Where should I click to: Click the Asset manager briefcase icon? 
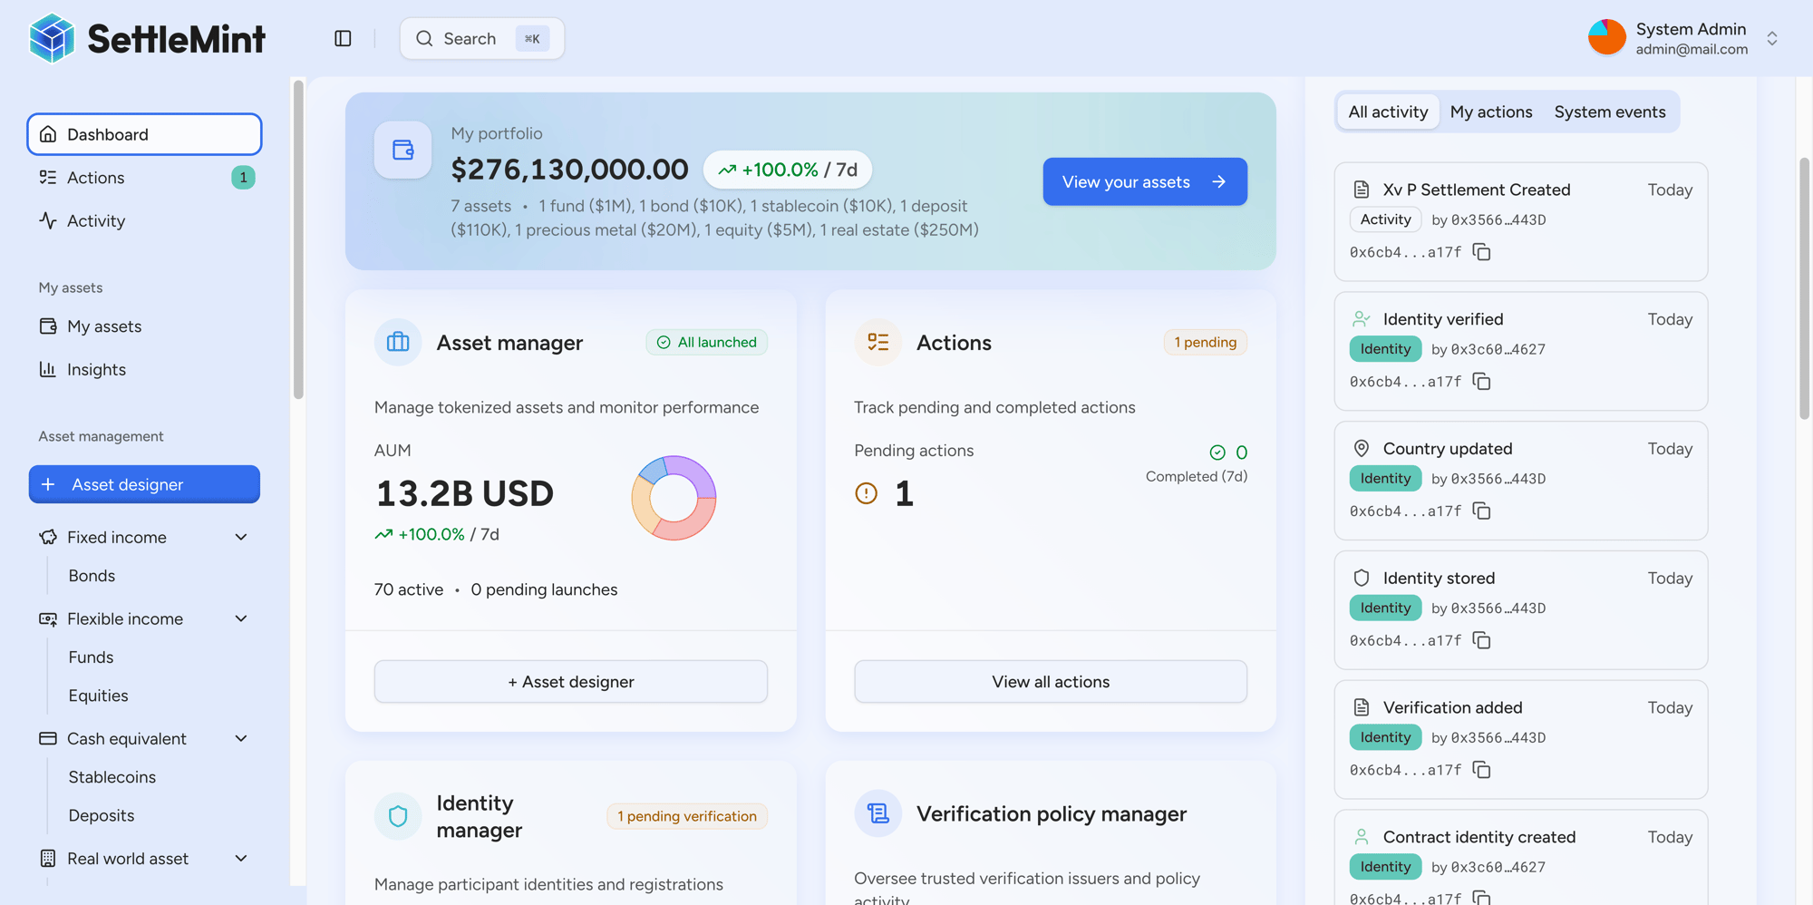(x=397, y=342)
